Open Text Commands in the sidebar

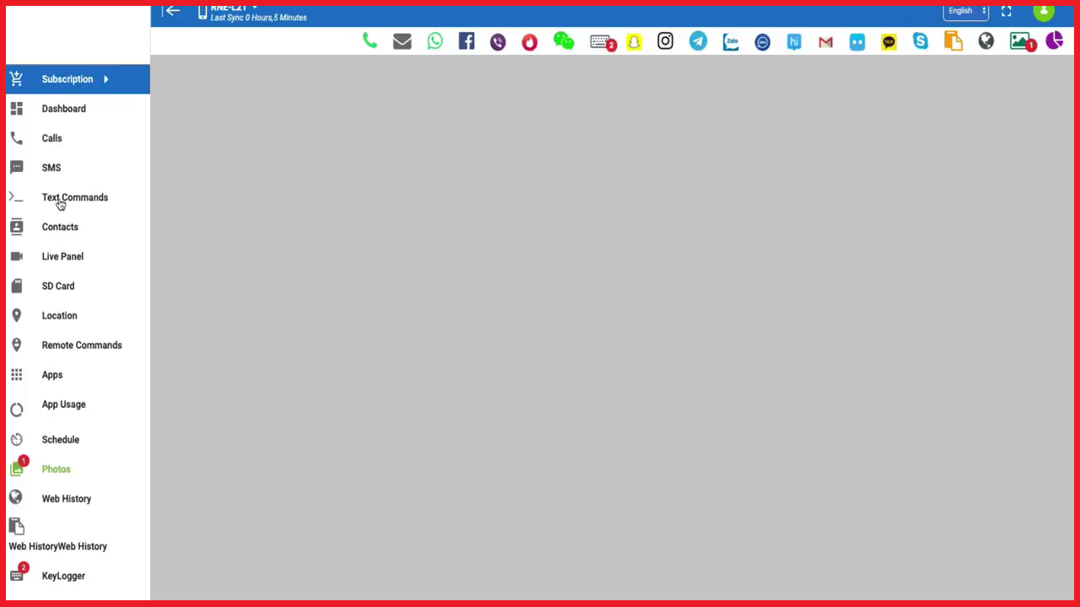coord(74,197)
